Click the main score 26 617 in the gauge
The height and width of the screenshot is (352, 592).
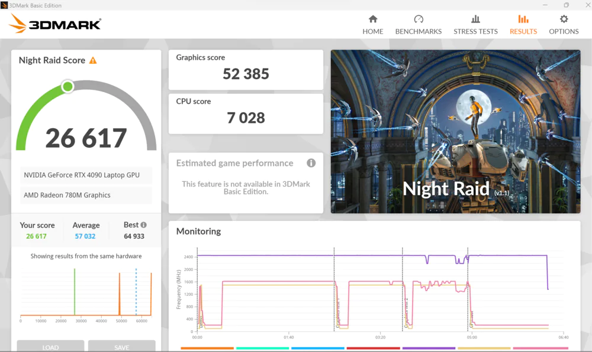point(86,138)
